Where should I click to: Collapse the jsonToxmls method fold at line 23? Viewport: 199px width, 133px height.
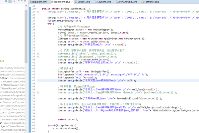pyautogui.click(x=36, y=9)
